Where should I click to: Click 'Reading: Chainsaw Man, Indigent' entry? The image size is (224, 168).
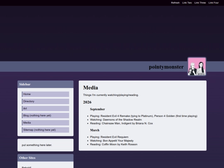pyautogui.click(x=122, y=123)
